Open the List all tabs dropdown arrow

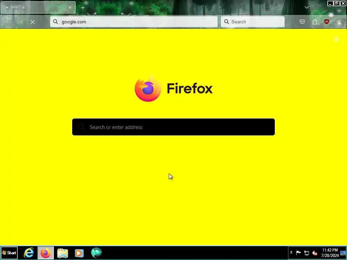(x=306, y=7)
